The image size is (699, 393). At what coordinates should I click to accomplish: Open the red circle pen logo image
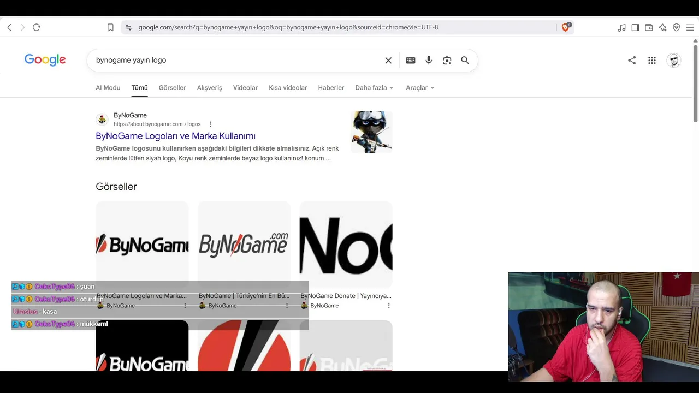244,346
